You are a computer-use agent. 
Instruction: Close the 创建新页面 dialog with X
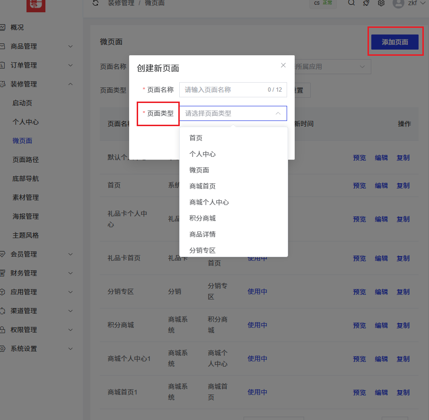(283, 65)
